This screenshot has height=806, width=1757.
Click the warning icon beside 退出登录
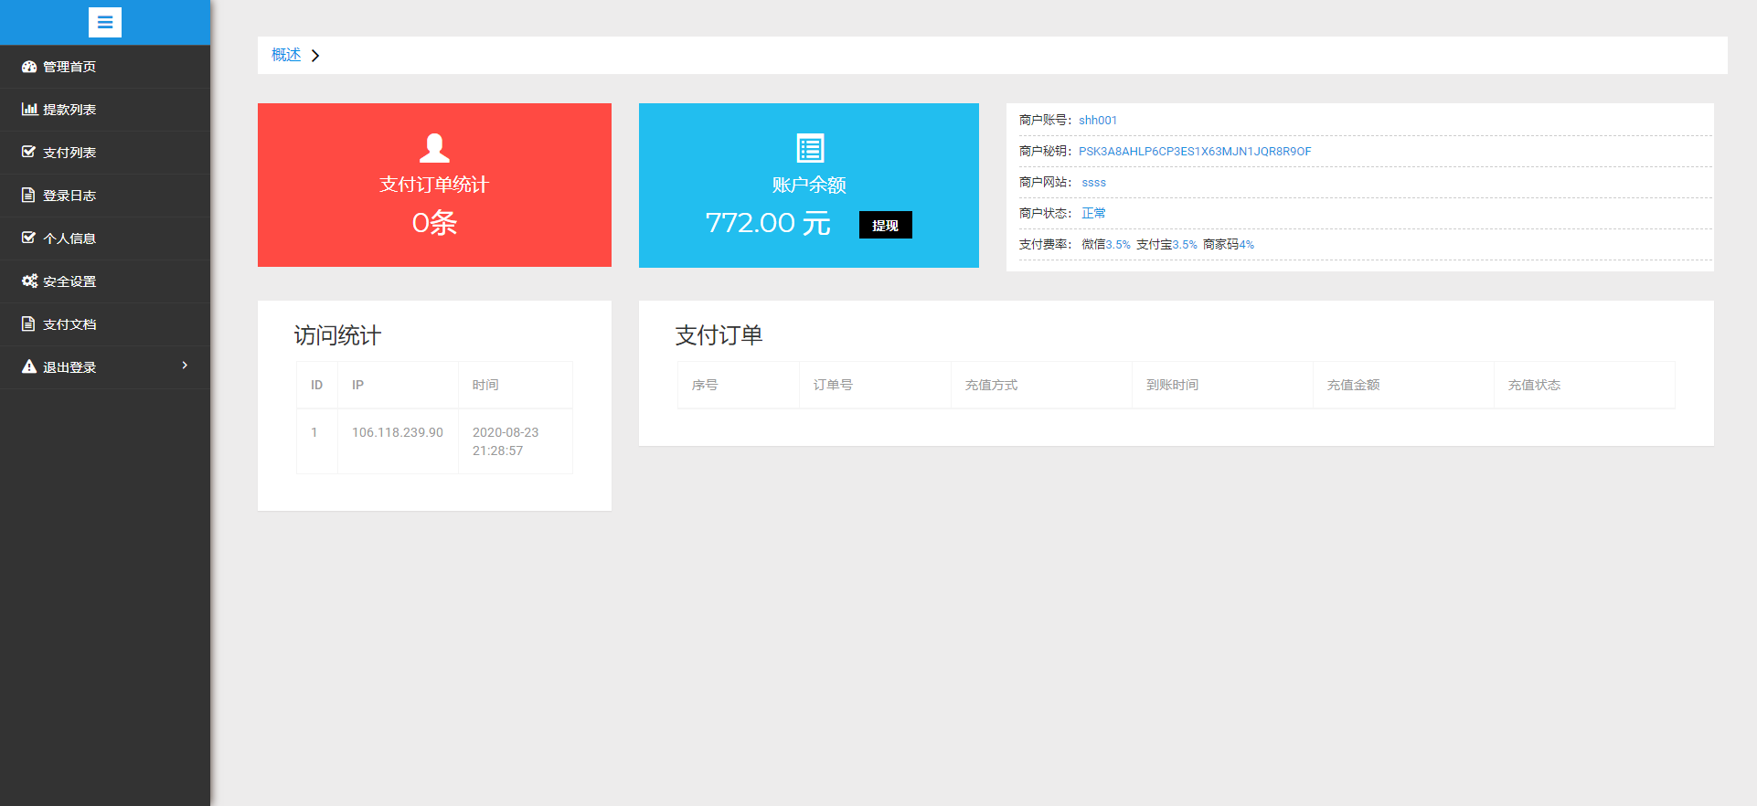(x=29, y=366)
